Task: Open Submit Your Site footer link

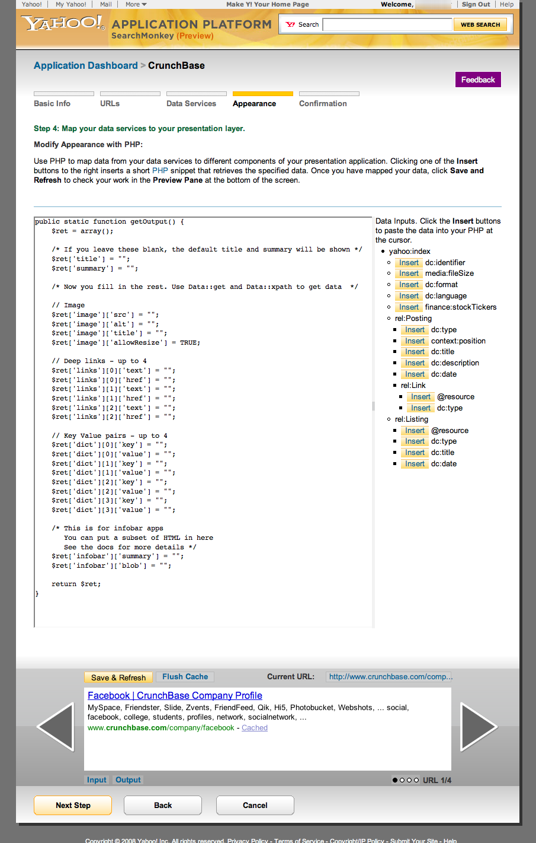Action: [414, 840]
